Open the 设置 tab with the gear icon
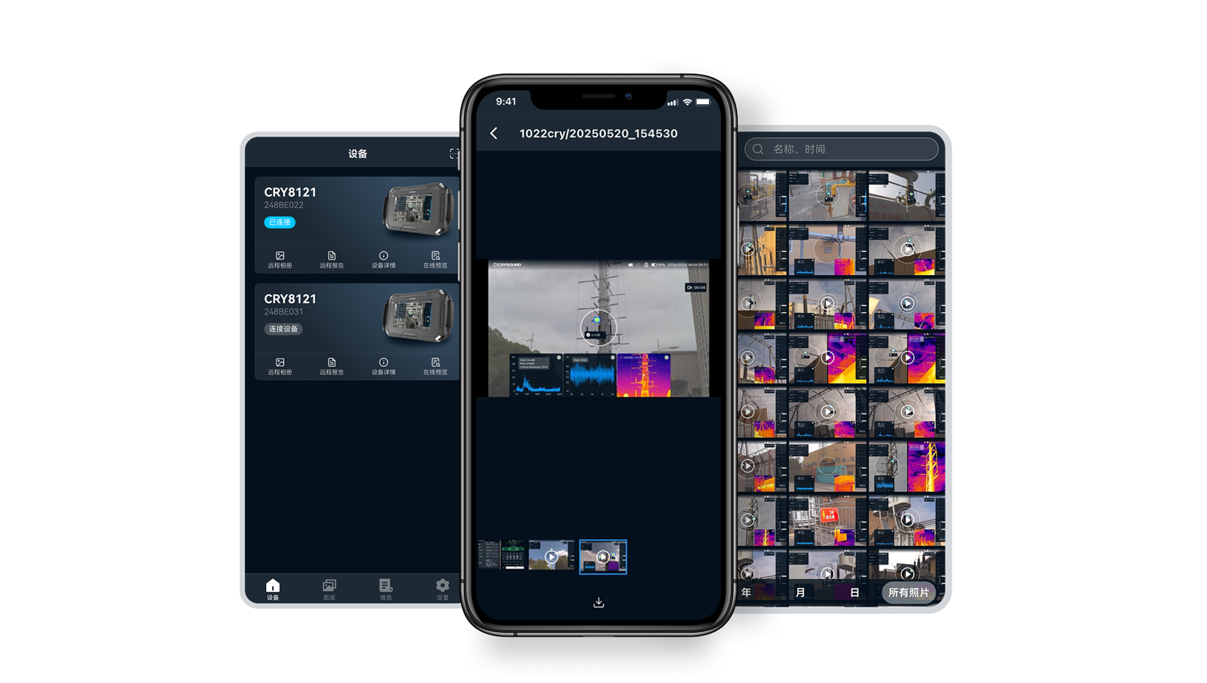This screenshot has height=683, width=1207. [442, 589]
